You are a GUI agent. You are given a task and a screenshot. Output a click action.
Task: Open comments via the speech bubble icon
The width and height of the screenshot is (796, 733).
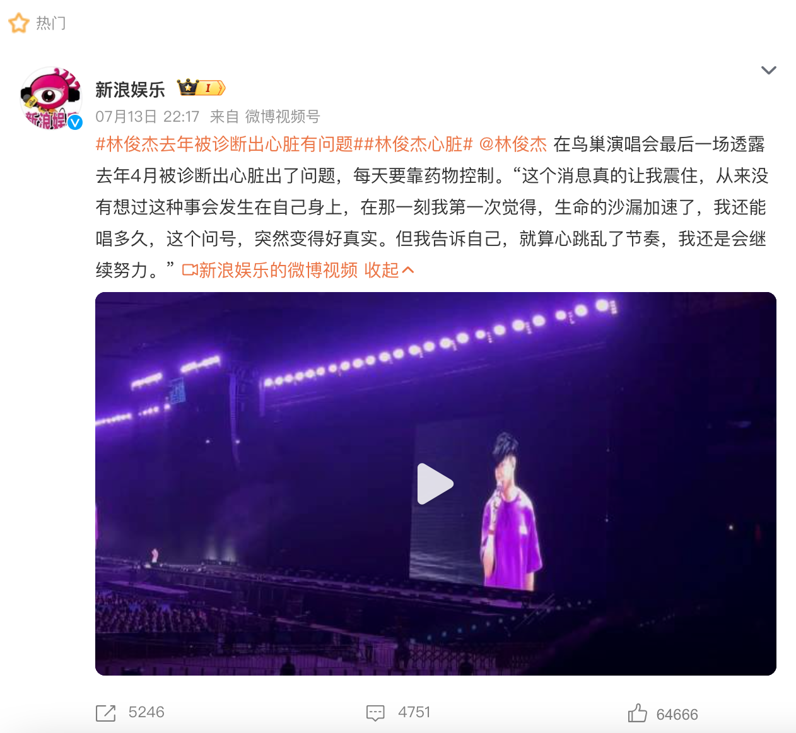coord(375,713)
